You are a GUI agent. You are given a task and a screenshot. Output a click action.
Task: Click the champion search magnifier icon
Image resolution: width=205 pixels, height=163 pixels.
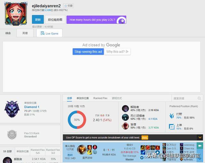tap(199, 98)
